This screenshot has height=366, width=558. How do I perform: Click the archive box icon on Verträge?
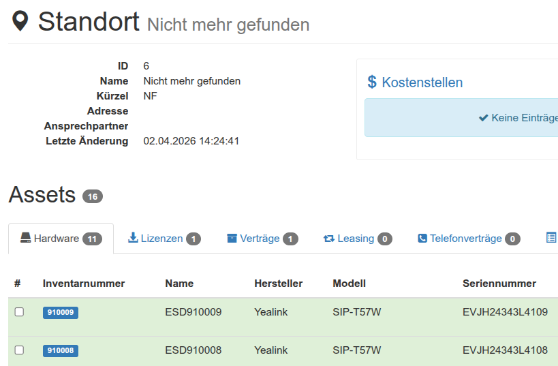232,238
